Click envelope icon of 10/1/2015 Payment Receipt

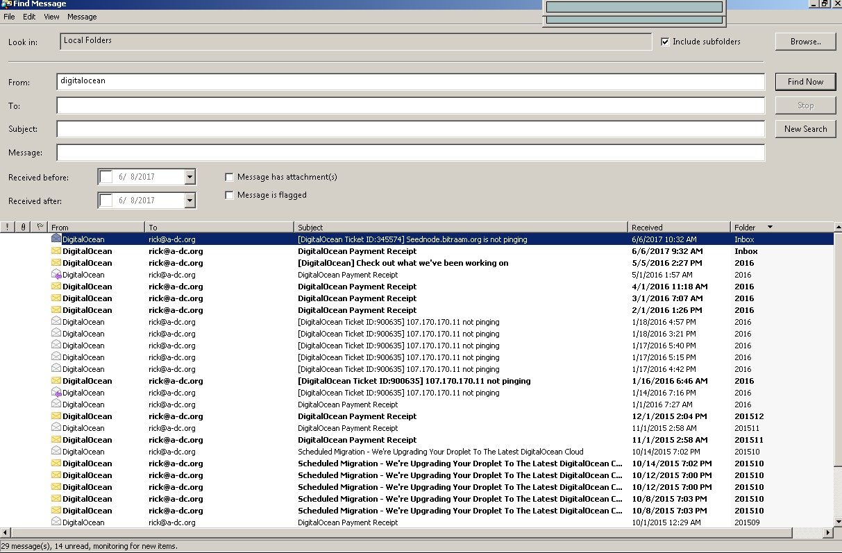coord(56,522)
